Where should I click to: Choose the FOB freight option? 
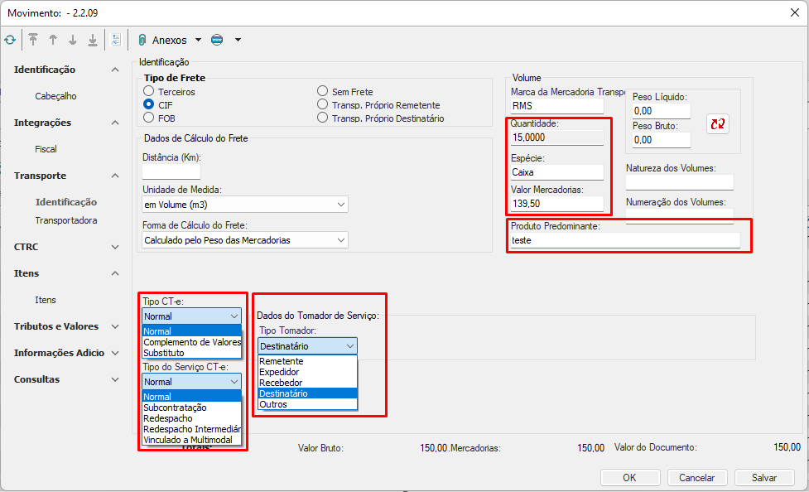coord(149,118)
